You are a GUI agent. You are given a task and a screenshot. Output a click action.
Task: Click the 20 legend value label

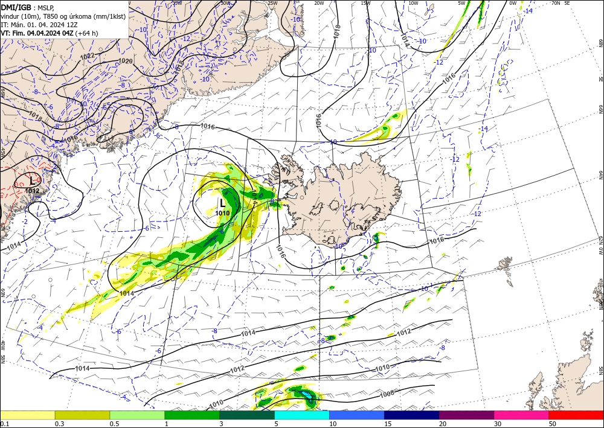(442, 424)
